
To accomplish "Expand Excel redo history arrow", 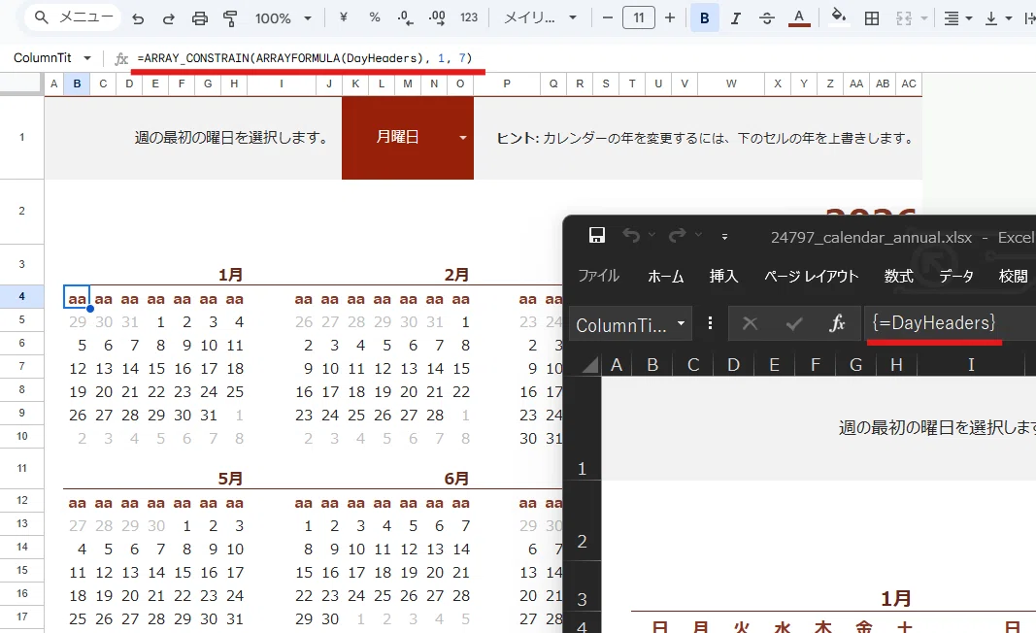I will pos(698,235).
